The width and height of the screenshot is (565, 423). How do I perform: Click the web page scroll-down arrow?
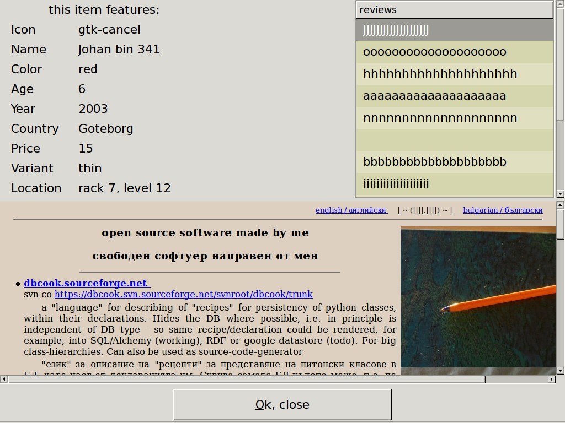(560, 371)
